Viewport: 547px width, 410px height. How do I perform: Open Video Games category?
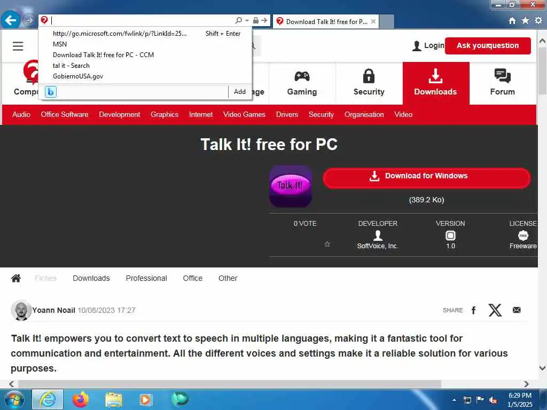pos(244,114)
